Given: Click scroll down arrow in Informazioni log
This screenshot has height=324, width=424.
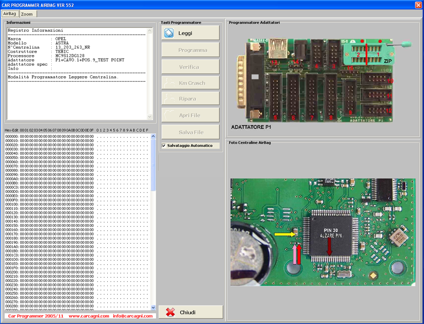Looking at the screenshot, I should tap(150, 117).
